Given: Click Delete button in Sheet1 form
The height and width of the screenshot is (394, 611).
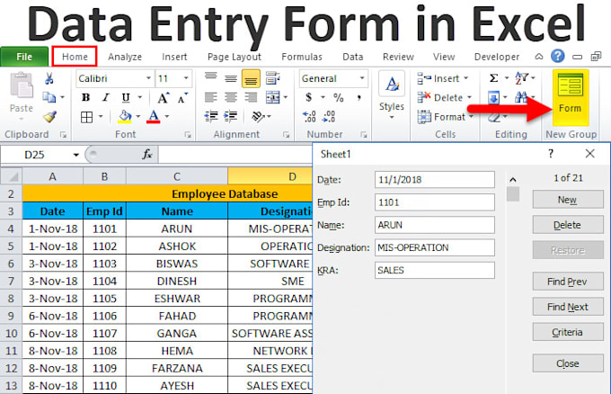Looking at the screenshot, I should tap(568, 225).
